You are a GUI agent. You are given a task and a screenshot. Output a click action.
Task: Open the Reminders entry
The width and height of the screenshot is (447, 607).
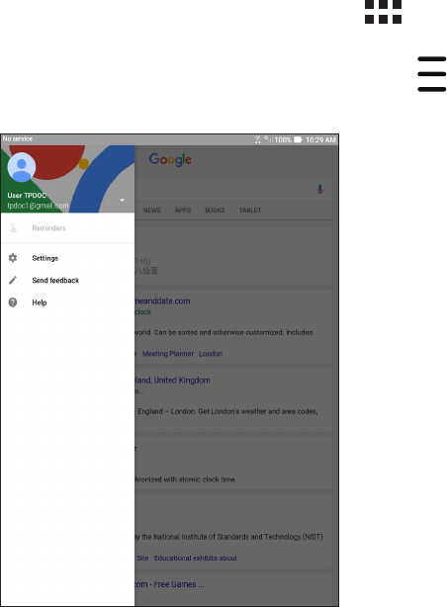(67, 228)
